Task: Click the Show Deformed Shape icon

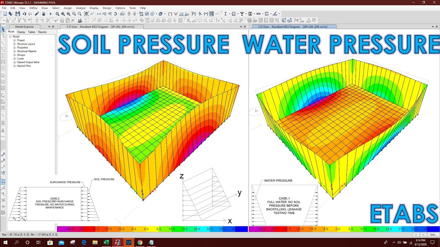Action: [x=176, y=14]
